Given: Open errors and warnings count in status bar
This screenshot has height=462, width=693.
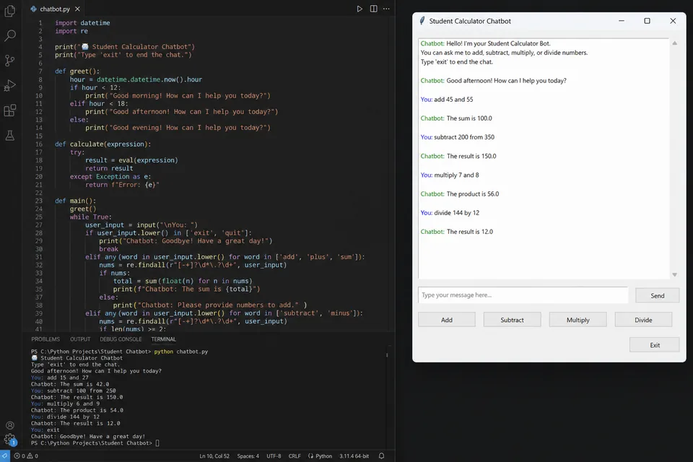Looking at the screenshot, I should (x=26, y=456).
